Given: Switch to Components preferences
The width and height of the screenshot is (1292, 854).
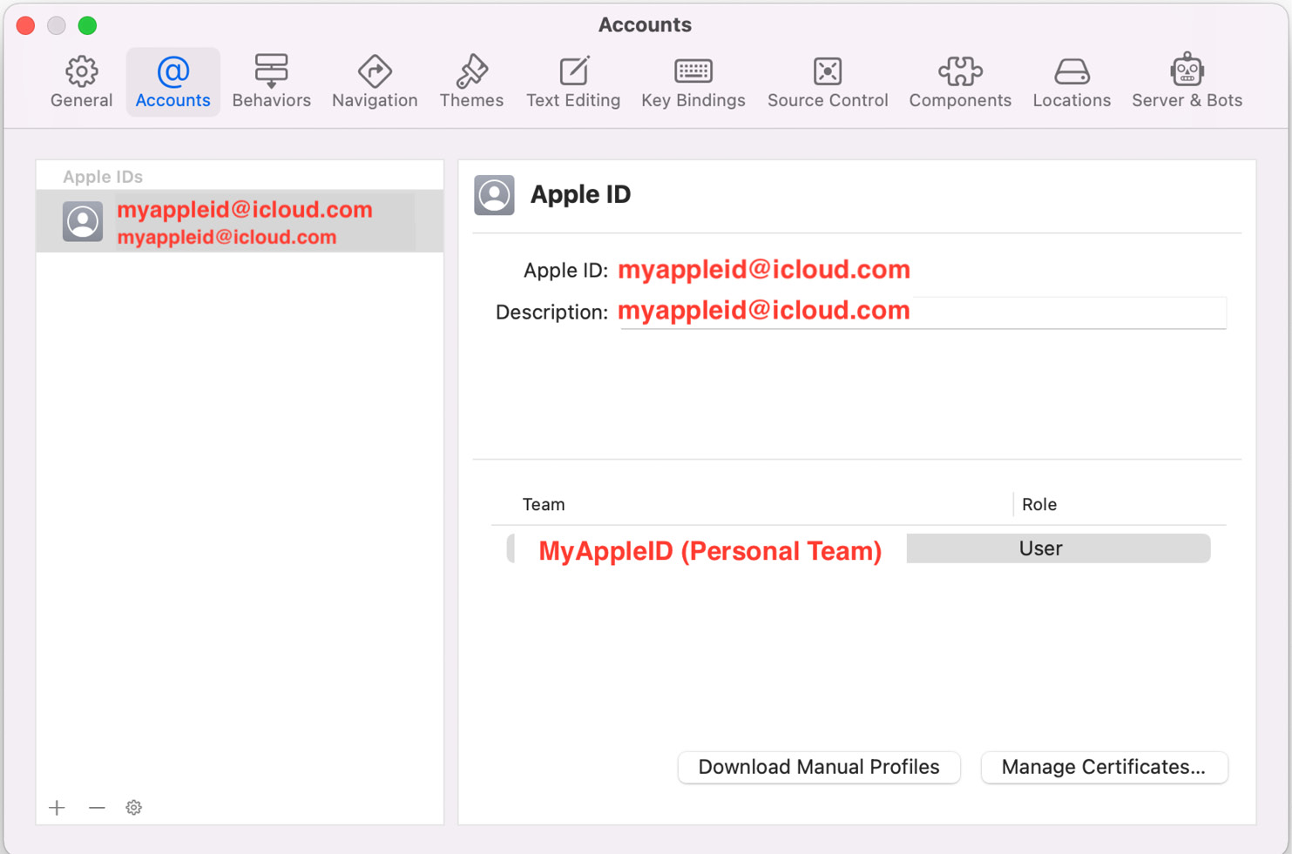Looking at the screenshot, I should pos(960,82).
